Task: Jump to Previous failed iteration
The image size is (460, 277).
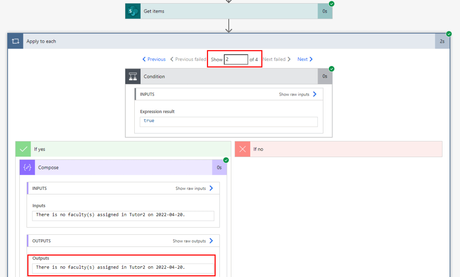Action: [x=188, y=59]
